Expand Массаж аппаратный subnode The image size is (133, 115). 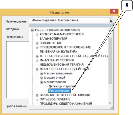[x=41, y=74]
